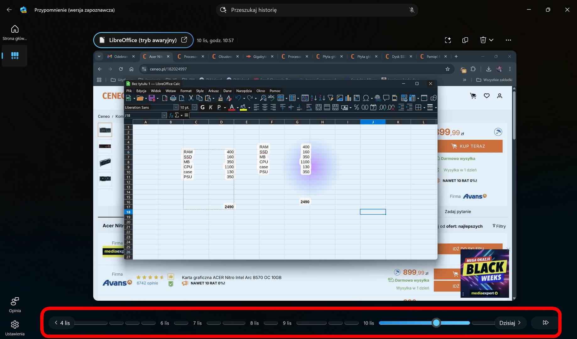
Task: Go back using the top-left arrow
Action: pos(9,10)
